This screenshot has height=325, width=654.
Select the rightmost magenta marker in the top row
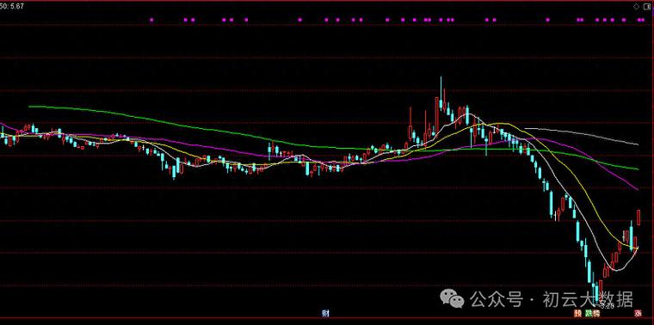click(x=642, y=20)
